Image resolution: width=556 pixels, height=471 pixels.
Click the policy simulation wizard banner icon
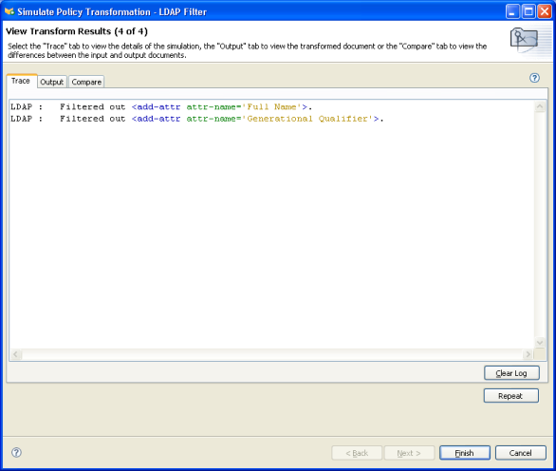(x=525, y=40)
